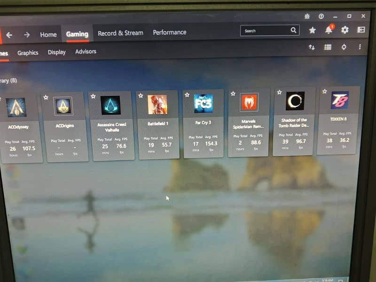Favorite Far Cry 3 with its star
This screenshot has width=376, height=282.
(187, 95)
